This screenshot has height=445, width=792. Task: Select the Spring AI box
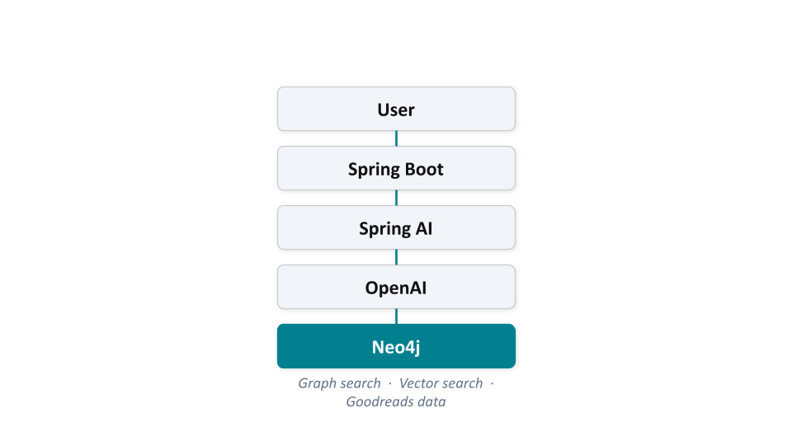pos(396,227)
